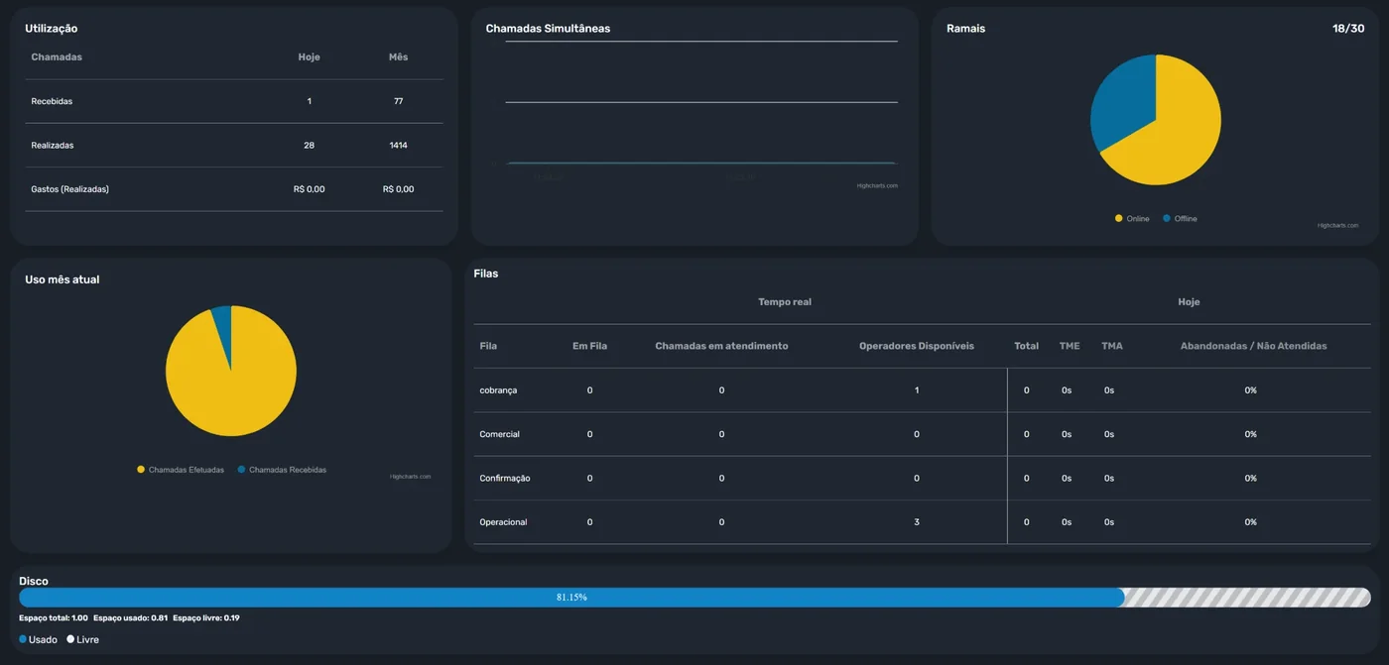Click the cobrança queue row name
The image size is (1389, 665).
[498, 390]
